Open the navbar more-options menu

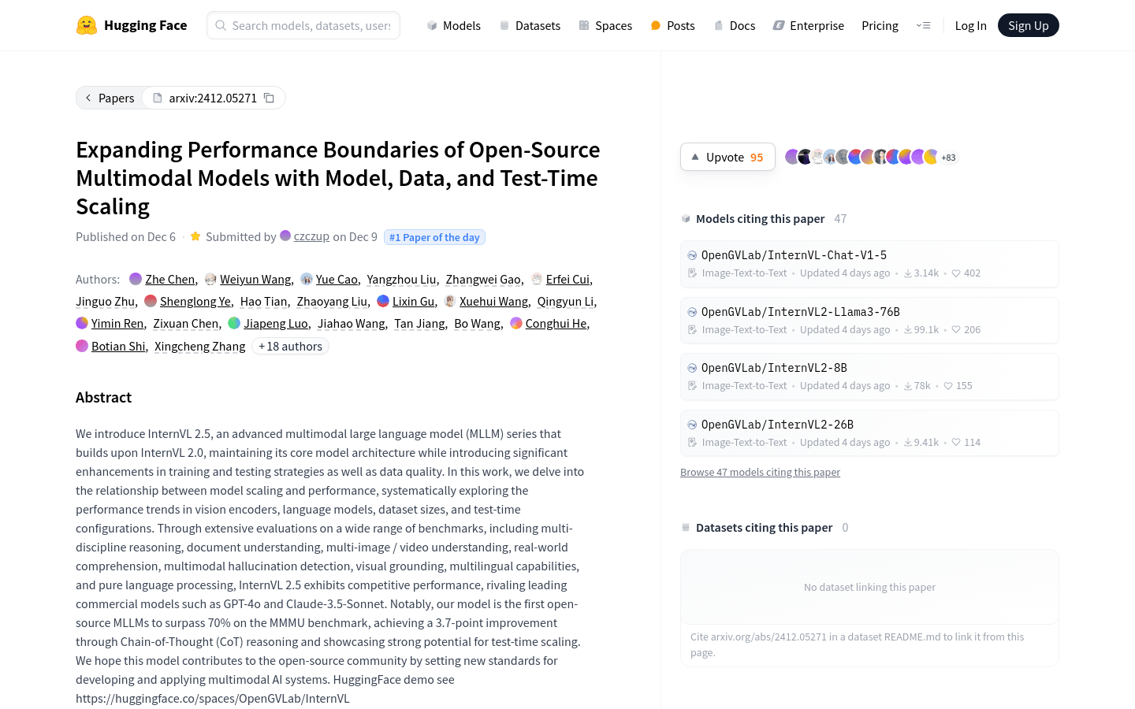923,25
